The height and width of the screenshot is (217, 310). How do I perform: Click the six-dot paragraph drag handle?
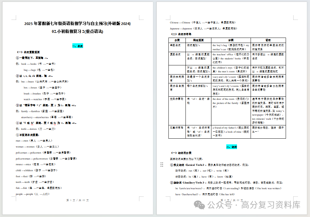tap(162, 165)
